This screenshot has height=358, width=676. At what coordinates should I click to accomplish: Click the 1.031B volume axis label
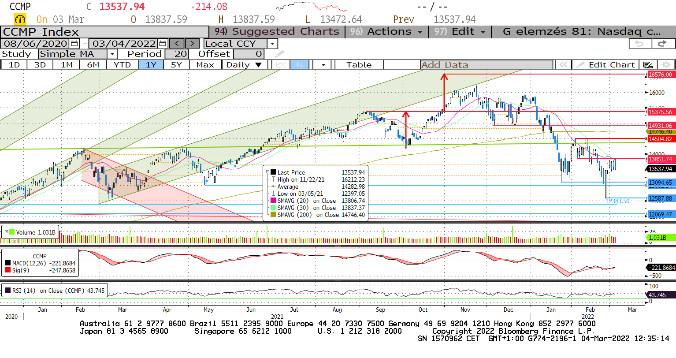[660, 238]
